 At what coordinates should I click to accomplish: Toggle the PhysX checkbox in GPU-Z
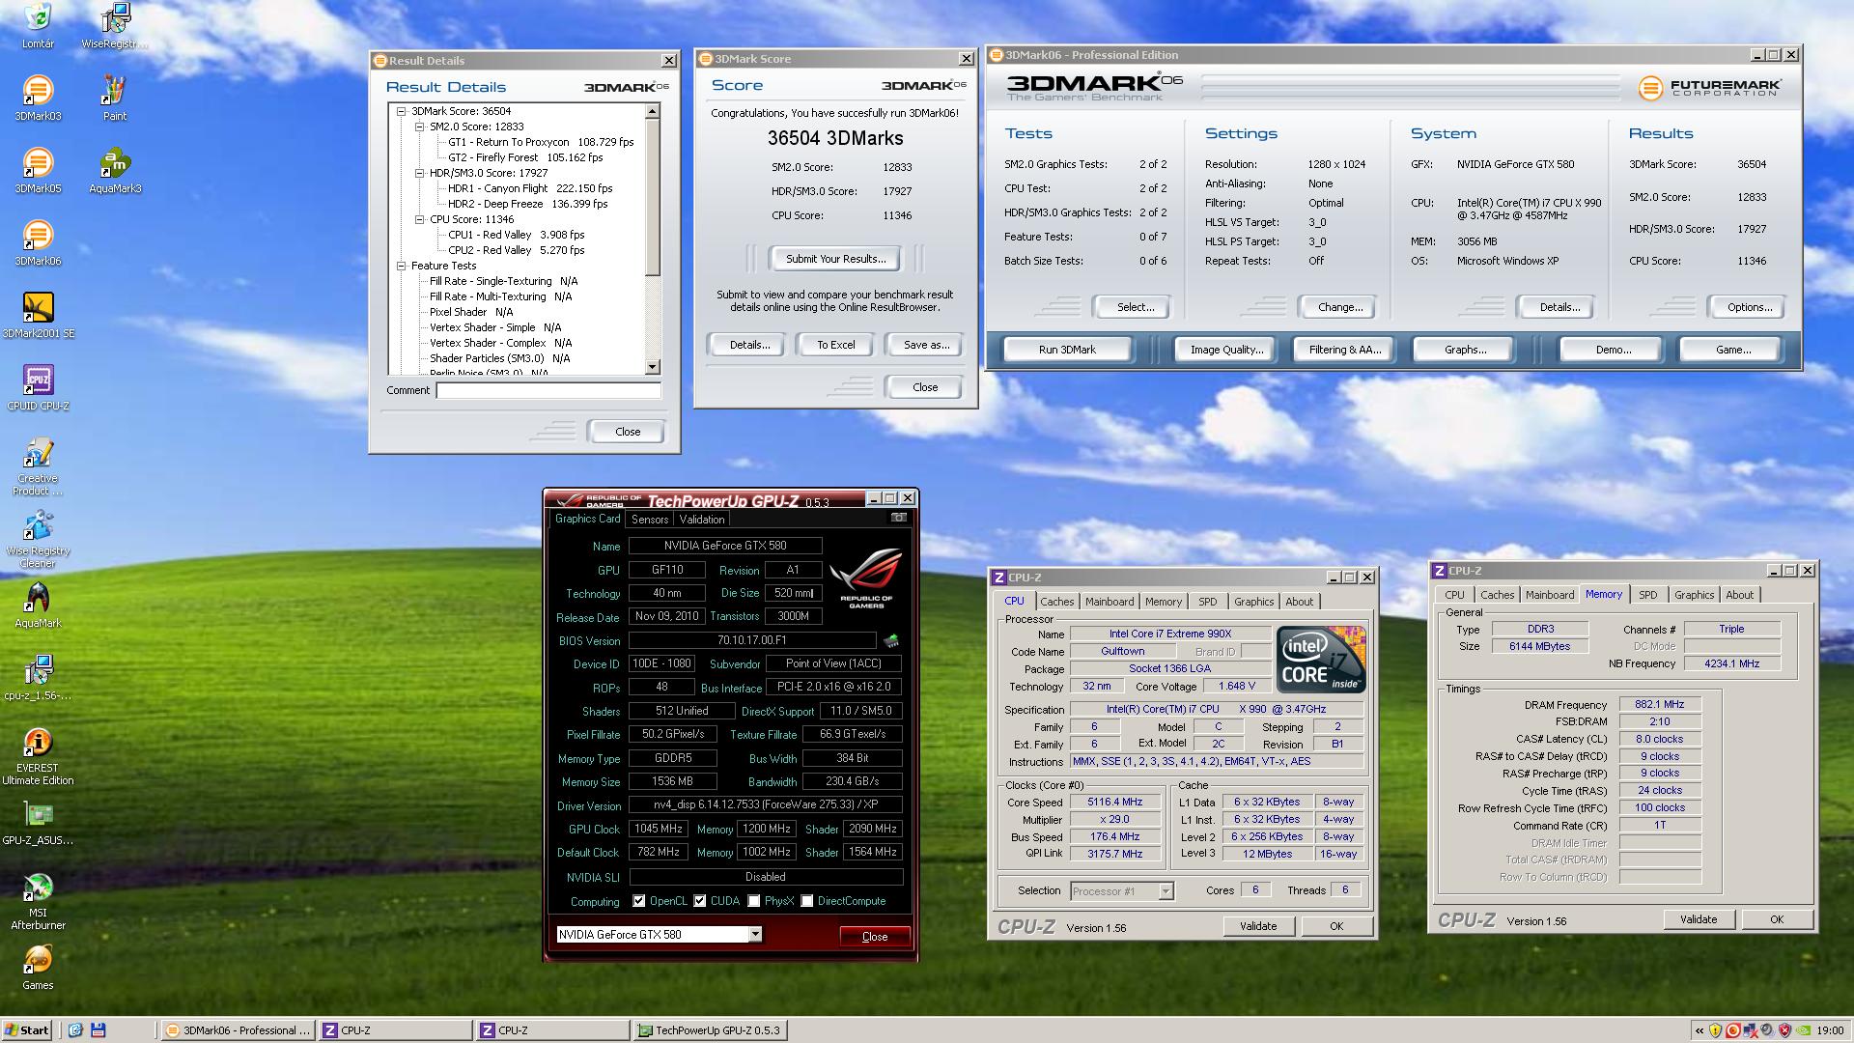coord(754,901)
